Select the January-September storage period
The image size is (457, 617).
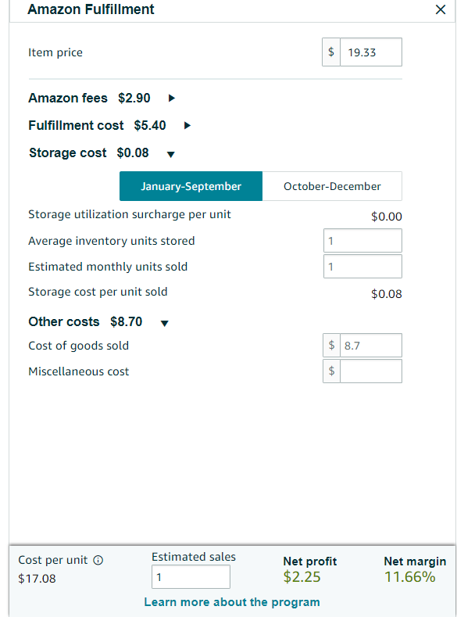coord(191,186)
